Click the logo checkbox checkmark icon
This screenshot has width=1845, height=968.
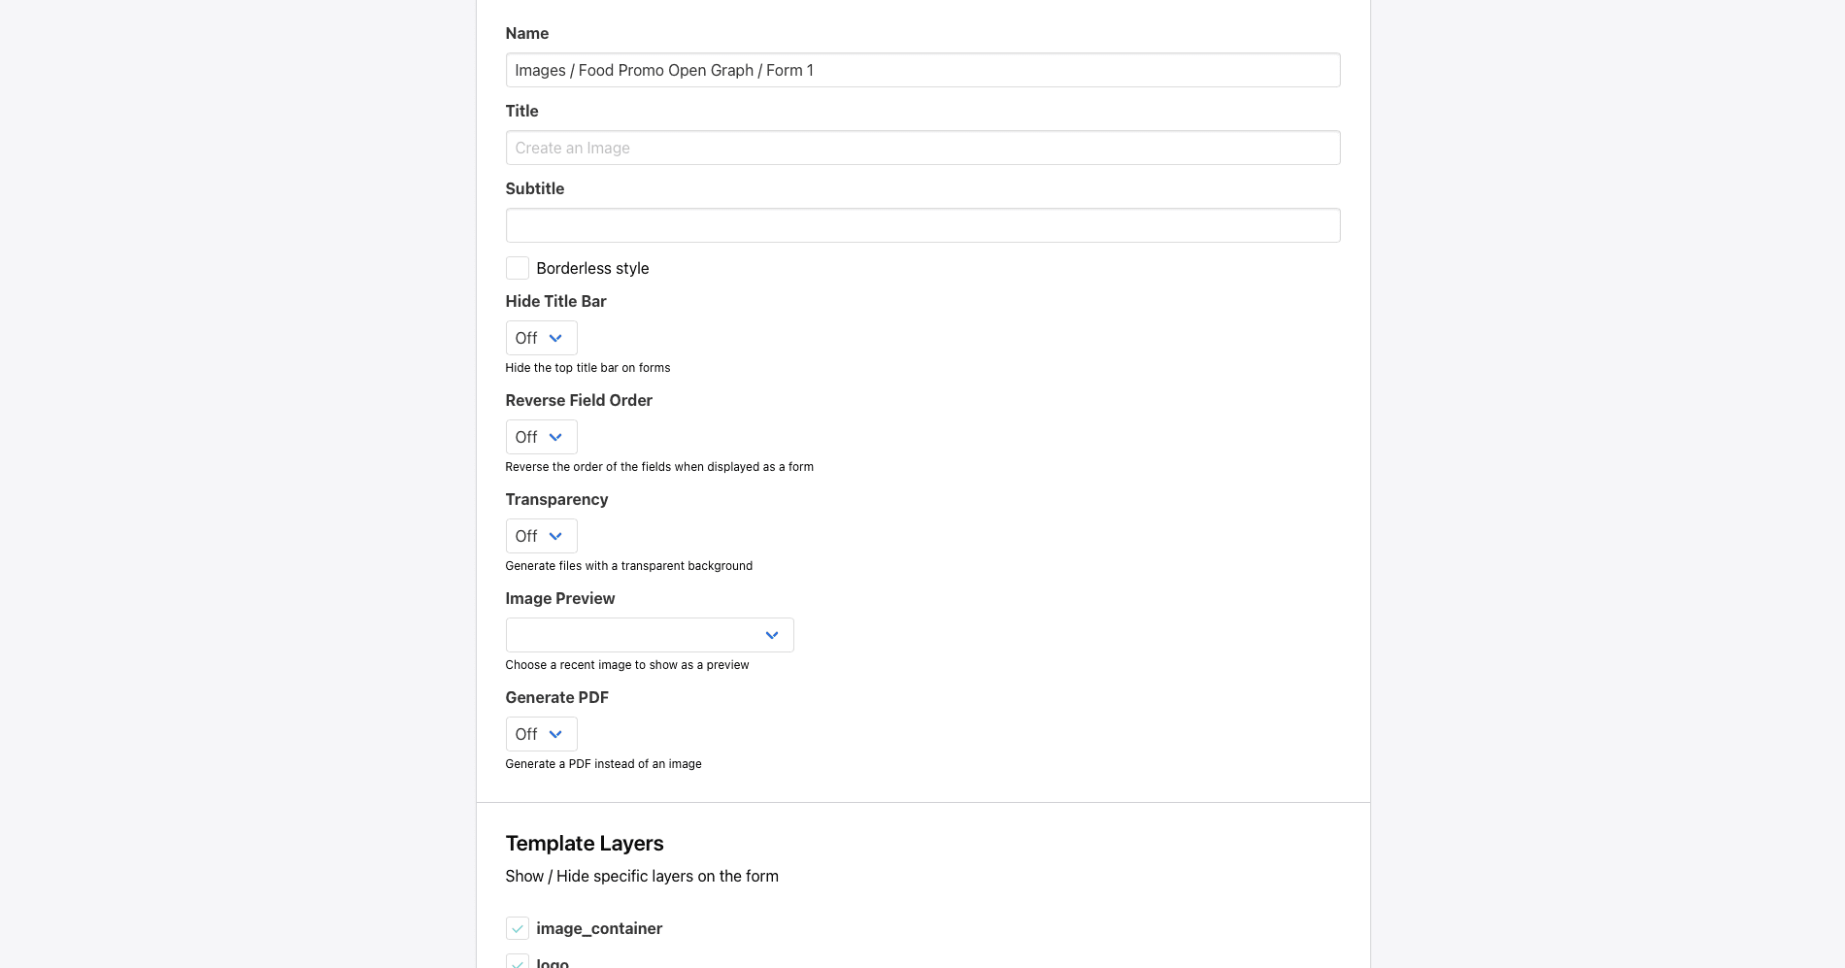517,962
